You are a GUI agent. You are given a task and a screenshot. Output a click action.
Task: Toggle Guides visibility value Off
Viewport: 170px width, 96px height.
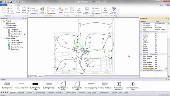(x=161, y=46)
